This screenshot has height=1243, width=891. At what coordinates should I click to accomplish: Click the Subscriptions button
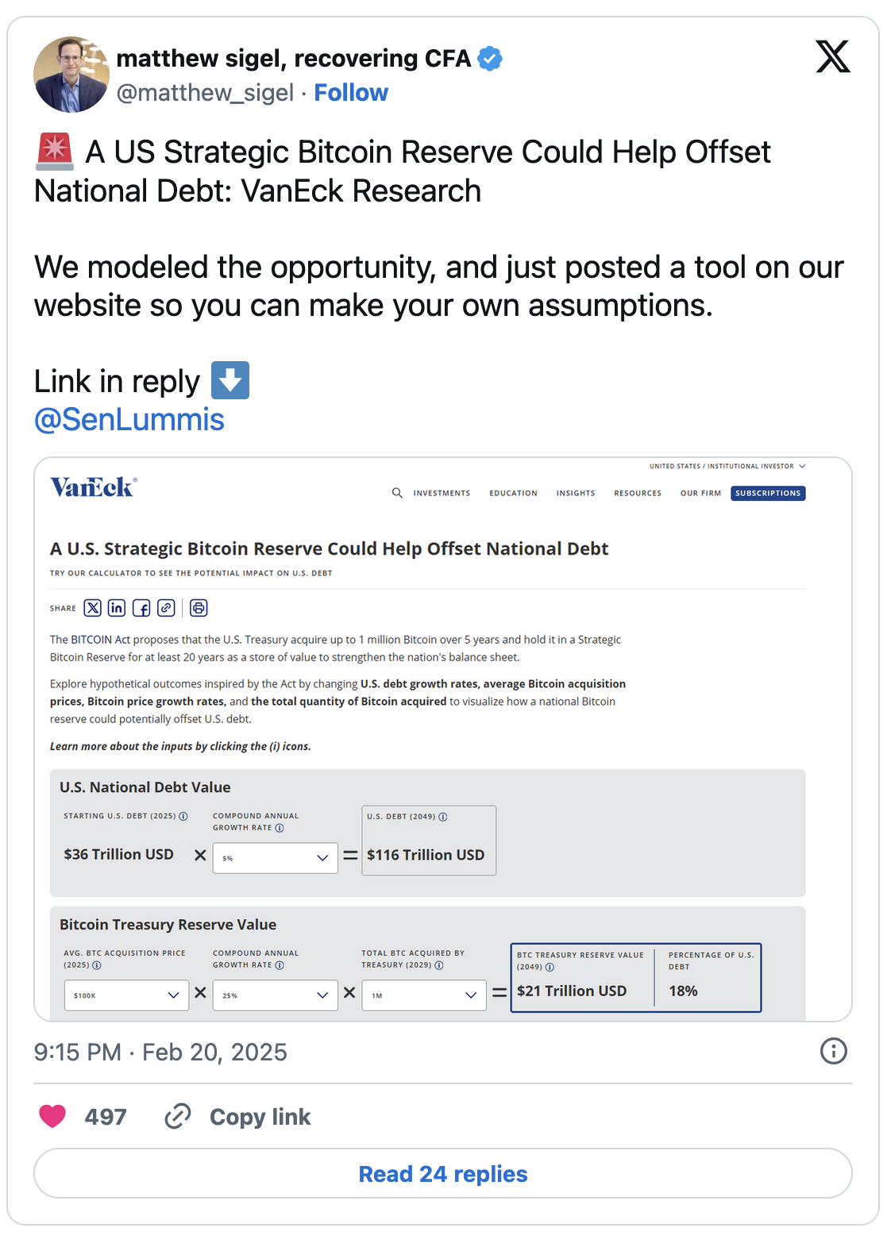tap(768, 493)
